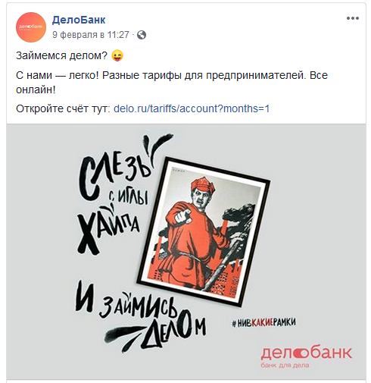Open the ДелоБанк page name link

[79, 20]
